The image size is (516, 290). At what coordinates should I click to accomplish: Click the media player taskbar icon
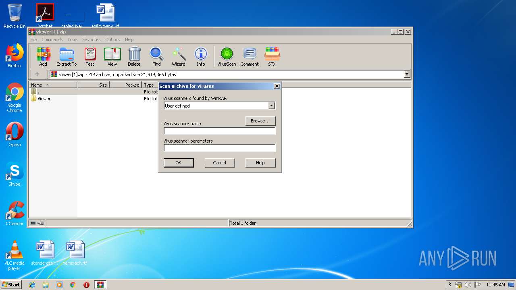point(59,285)
